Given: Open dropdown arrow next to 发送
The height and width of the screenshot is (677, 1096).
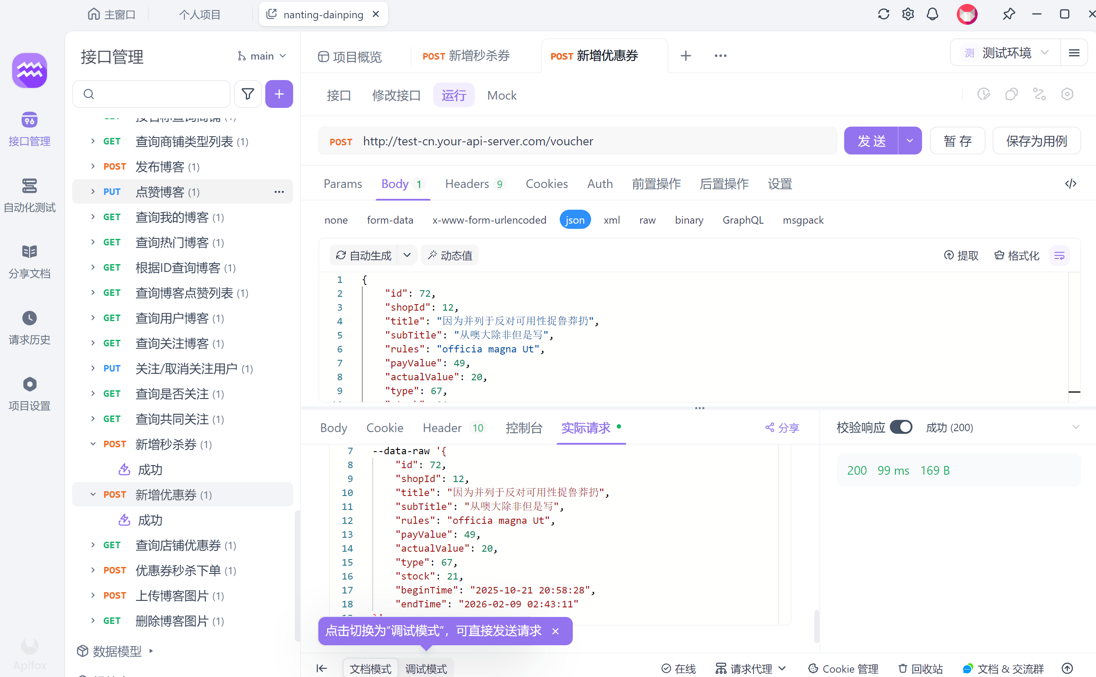Looking at the screenshot, I should pyautogui.click(x=910, y=141).
